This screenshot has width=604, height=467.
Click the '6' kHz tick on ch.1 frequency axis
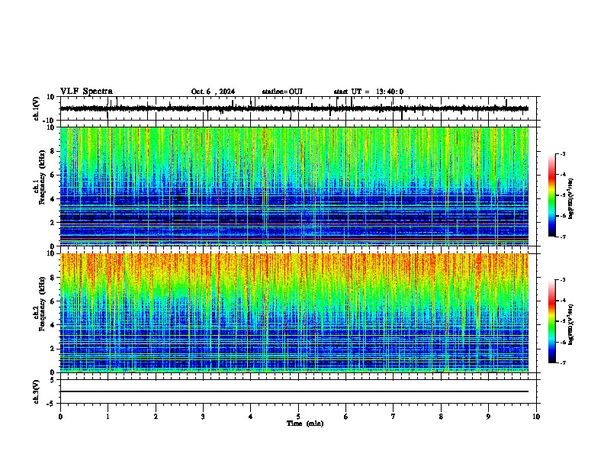click(53, 175)
